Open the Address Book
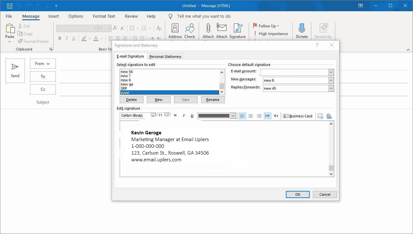 (x=175, y=30)
